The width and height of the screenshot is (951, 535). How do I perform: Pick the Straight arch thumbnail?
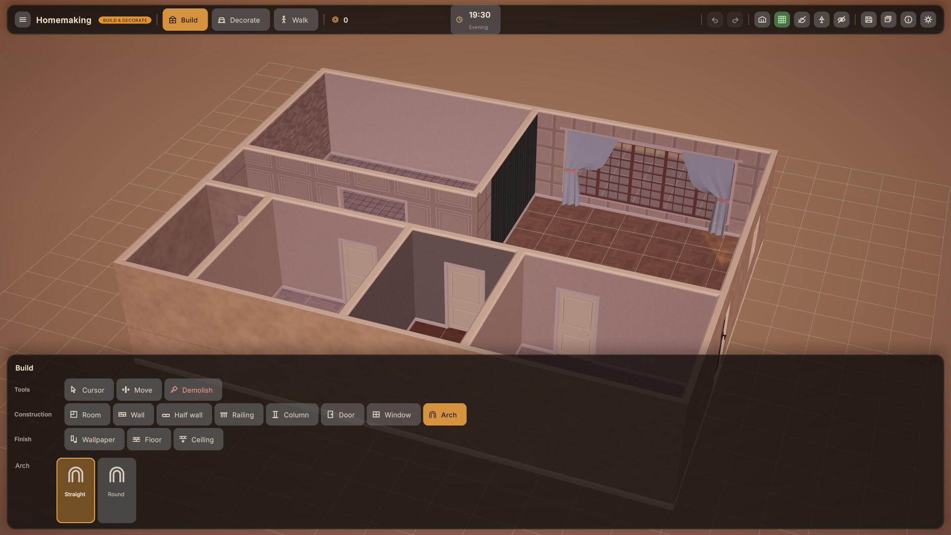[75, 490]
